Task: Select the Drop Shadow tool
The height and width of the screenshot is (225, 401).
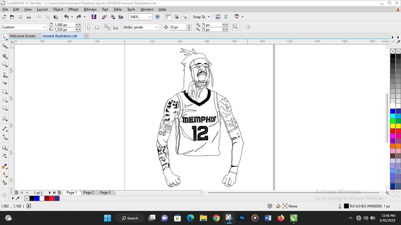Action: pyautogui.click(x=5, y=148)
